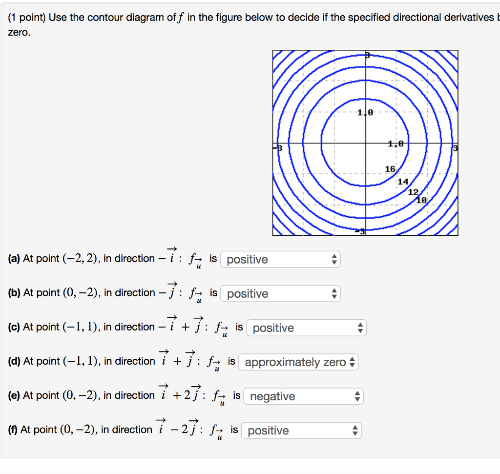Click the stepper arrows on part (c) selector

click(360, 328)
